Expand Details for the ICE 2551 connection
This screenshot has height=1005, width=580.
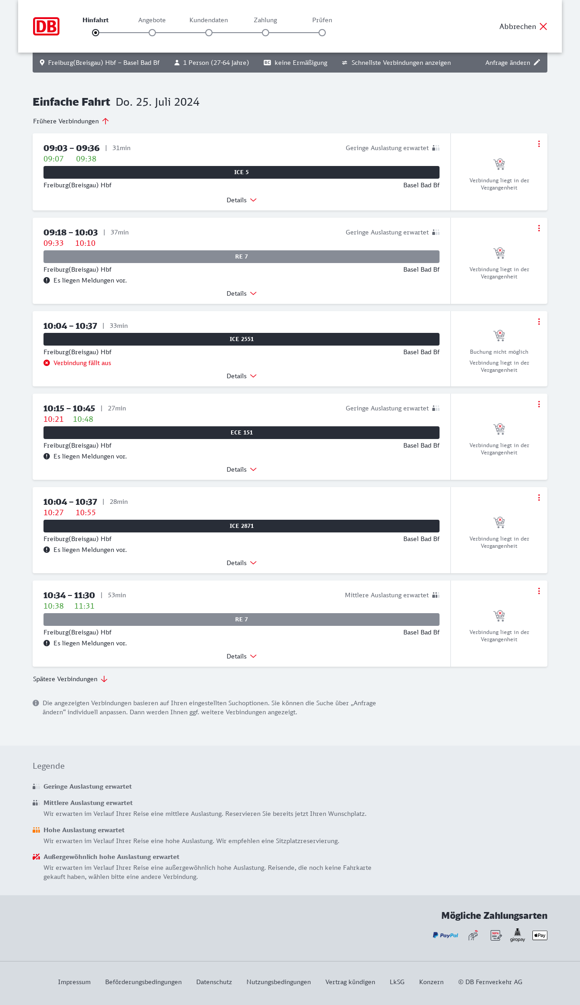[x=242, y=376]
